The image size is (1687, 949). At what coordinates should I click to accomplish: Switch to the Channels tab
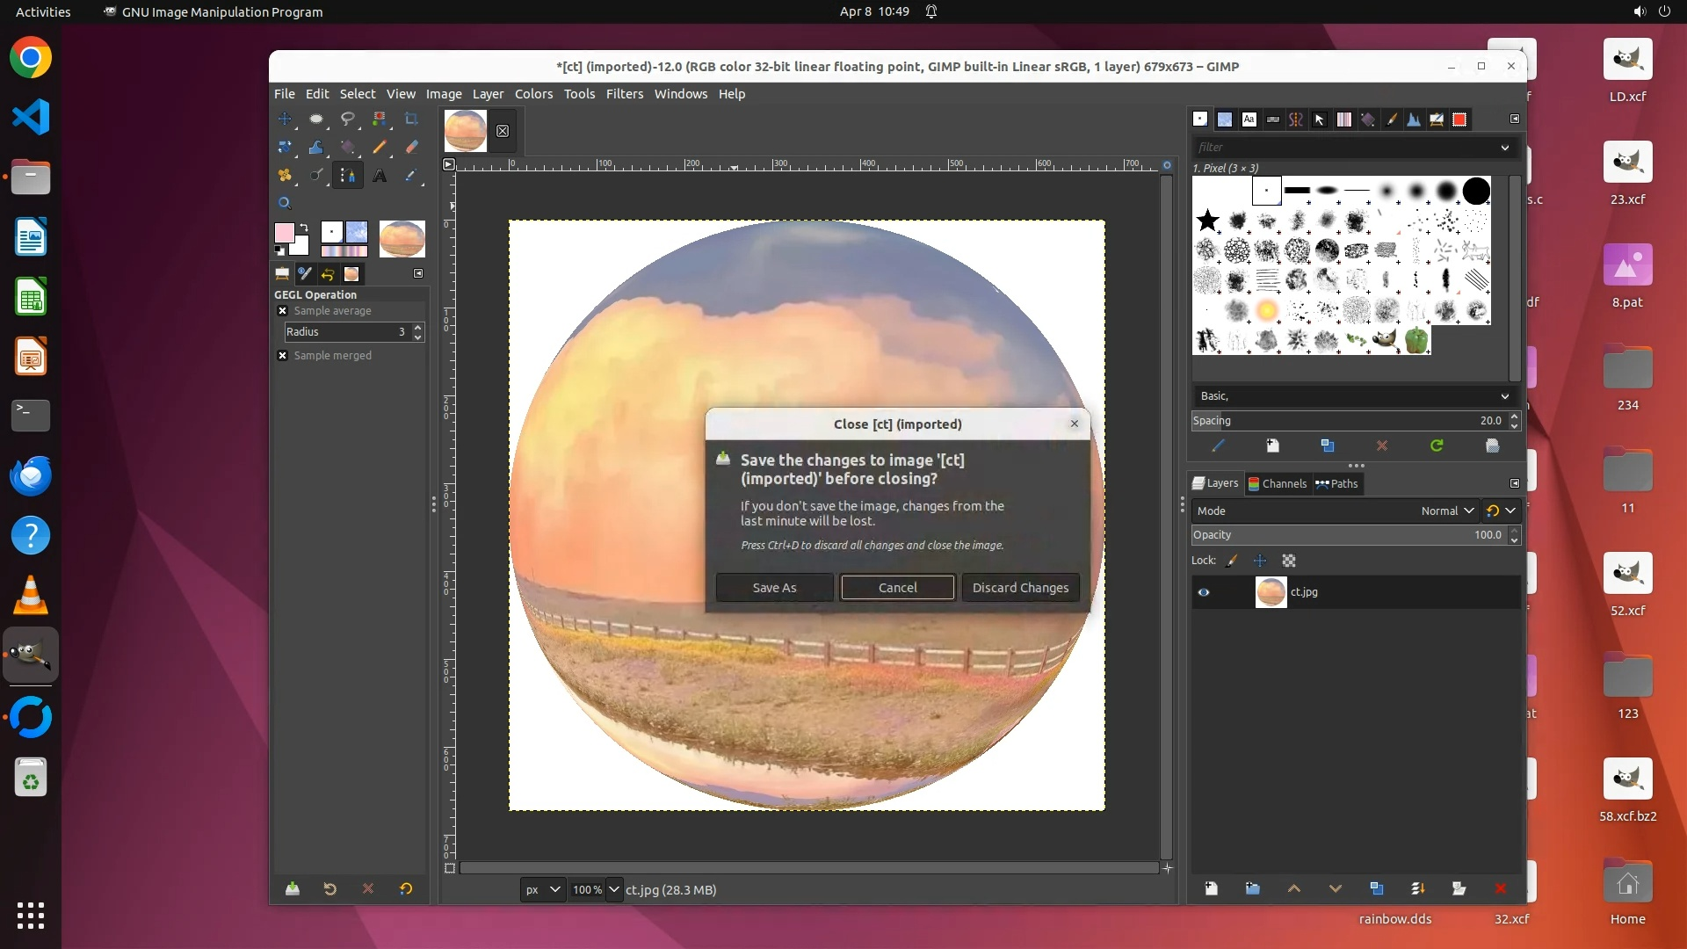tap(1278, 483)
